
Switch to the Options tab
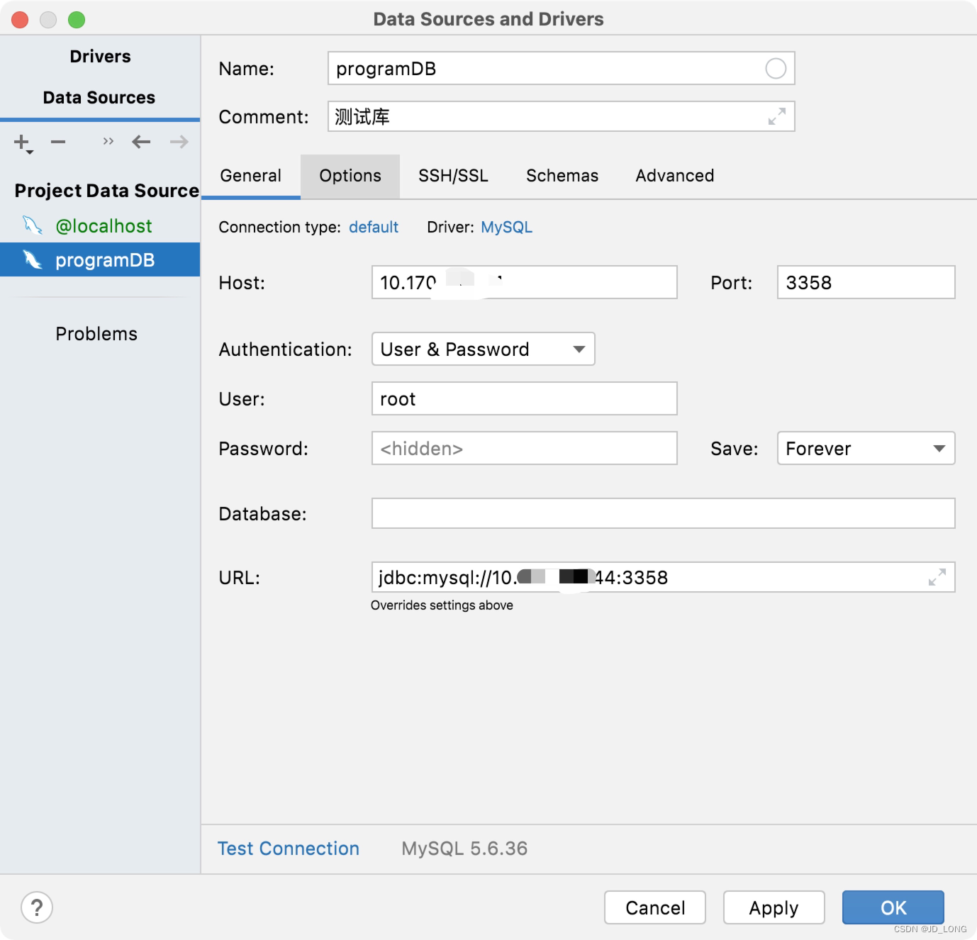tap(350, 176)
